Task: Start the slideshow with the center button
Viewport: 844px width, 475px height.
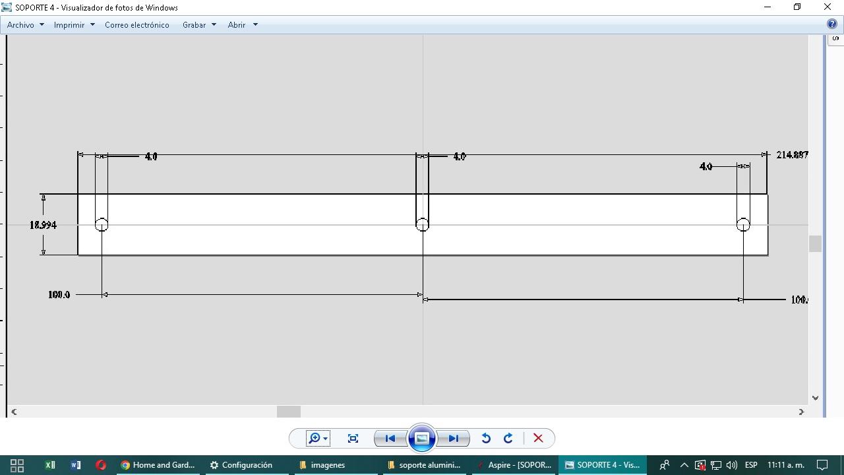Action: click(422, 438)
